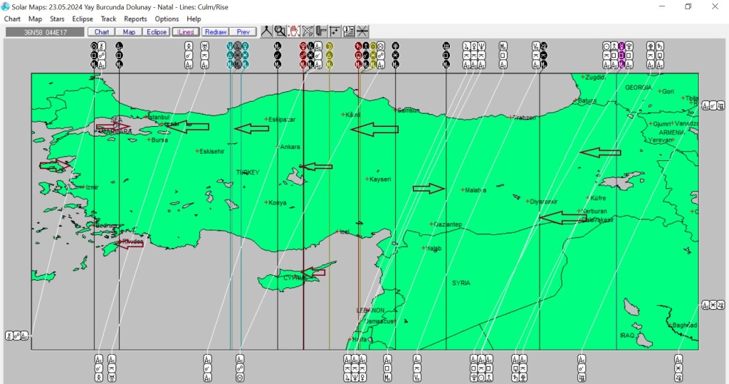Select the red hand pan tool
The height and width of the screenshot is (384, 729).
pyautogui.click(x=293, y=31)
